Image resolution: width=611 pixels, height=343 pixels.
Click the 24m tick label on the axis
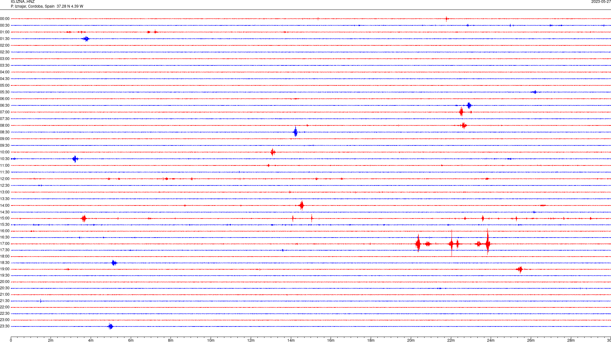click(491, 340)
